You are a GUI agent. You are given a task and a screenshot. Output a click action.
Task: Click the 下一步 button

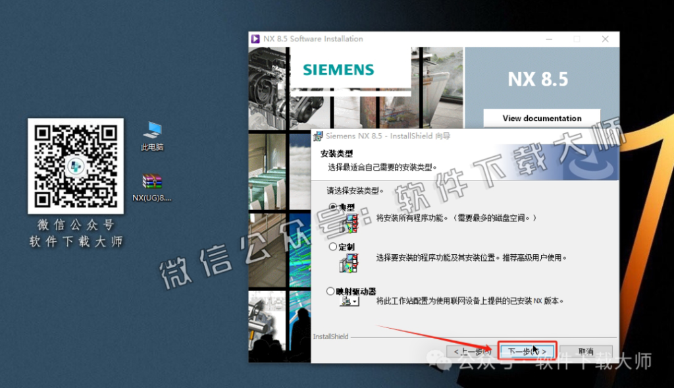(527, 352)
